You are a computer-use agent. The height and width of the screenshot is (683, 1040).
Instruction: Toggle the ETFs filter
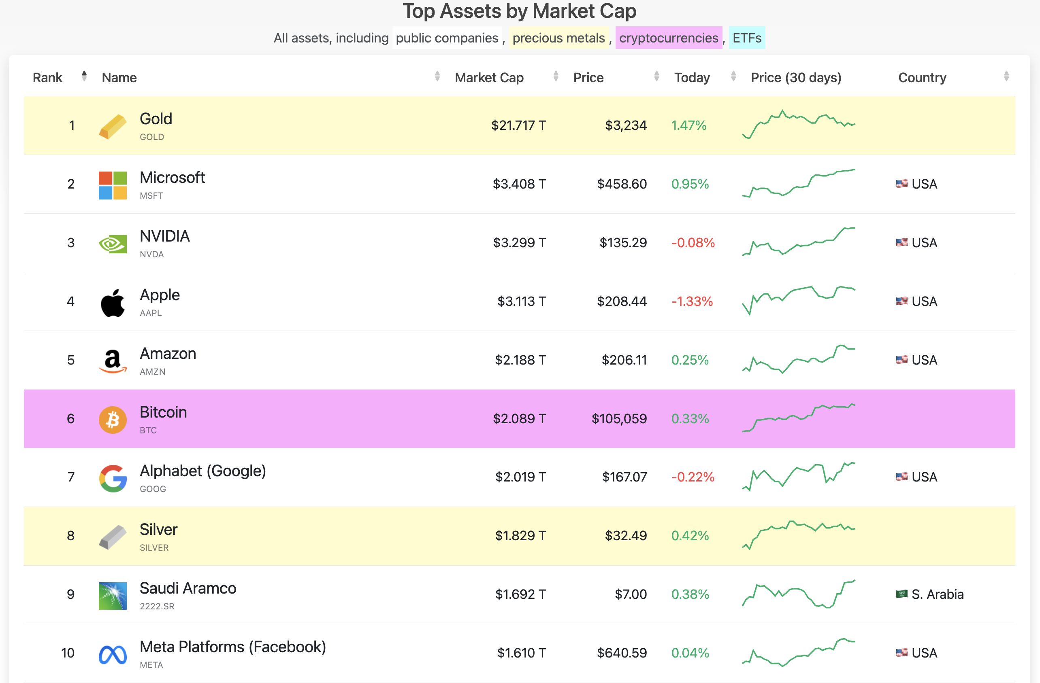(746, 38)
